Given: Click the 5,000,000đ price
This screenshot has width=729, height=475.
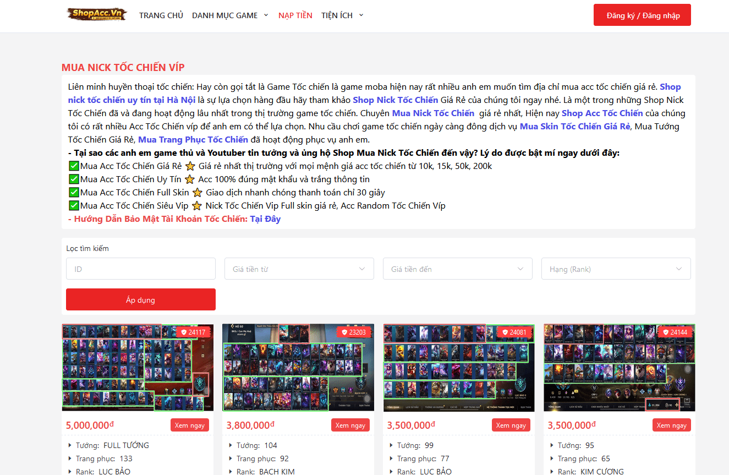Looking at the screenshot, I should pyautogui.click(x=90, y=425).
